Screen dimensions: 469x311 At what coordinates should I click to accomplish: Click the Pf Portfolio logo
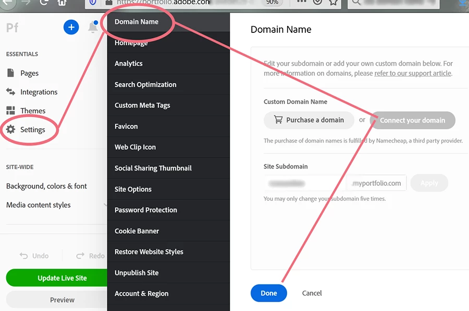click(x=13, y=28)
